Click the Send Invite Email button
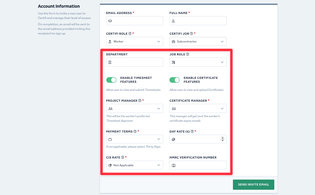The width and height of the screenshot is (315, 195). (x=254, y=184)
